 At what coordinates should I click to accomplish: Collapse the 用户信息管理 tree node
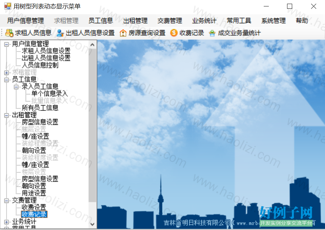pos(6,44)
